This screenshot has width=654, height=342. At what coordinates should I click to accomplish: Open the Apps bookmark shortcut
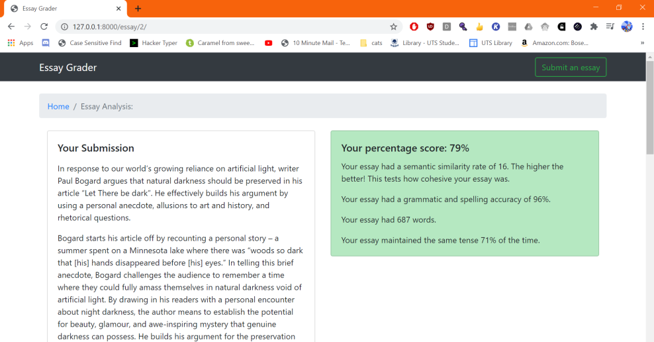tap(21, 42)
